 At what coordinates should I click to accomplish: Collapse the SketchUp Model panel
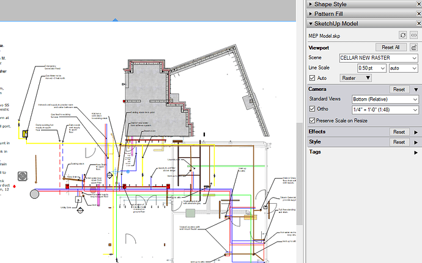point(311,24)
